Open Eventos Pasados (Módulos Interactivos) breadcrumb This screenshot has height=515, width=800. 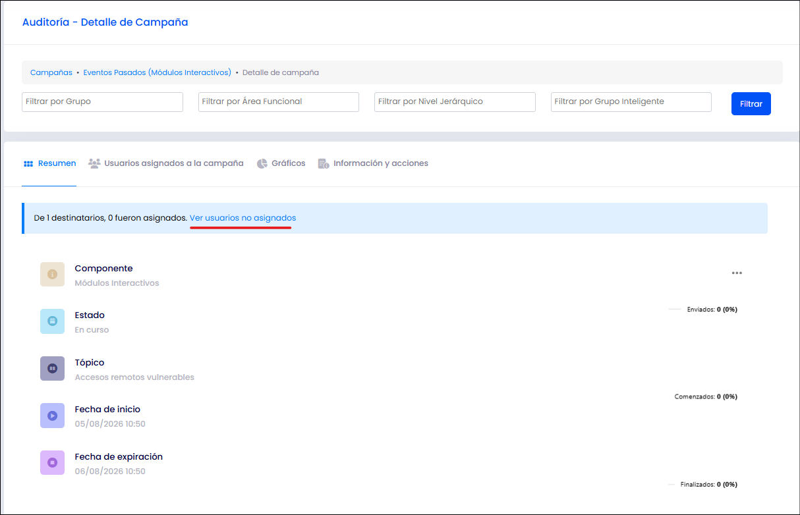click(x=157, y=72)
